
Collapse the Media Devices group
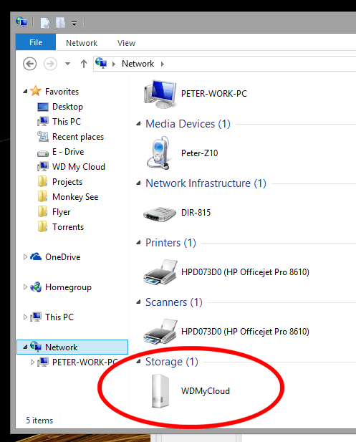pyautogui.click(x=138, y=124)
